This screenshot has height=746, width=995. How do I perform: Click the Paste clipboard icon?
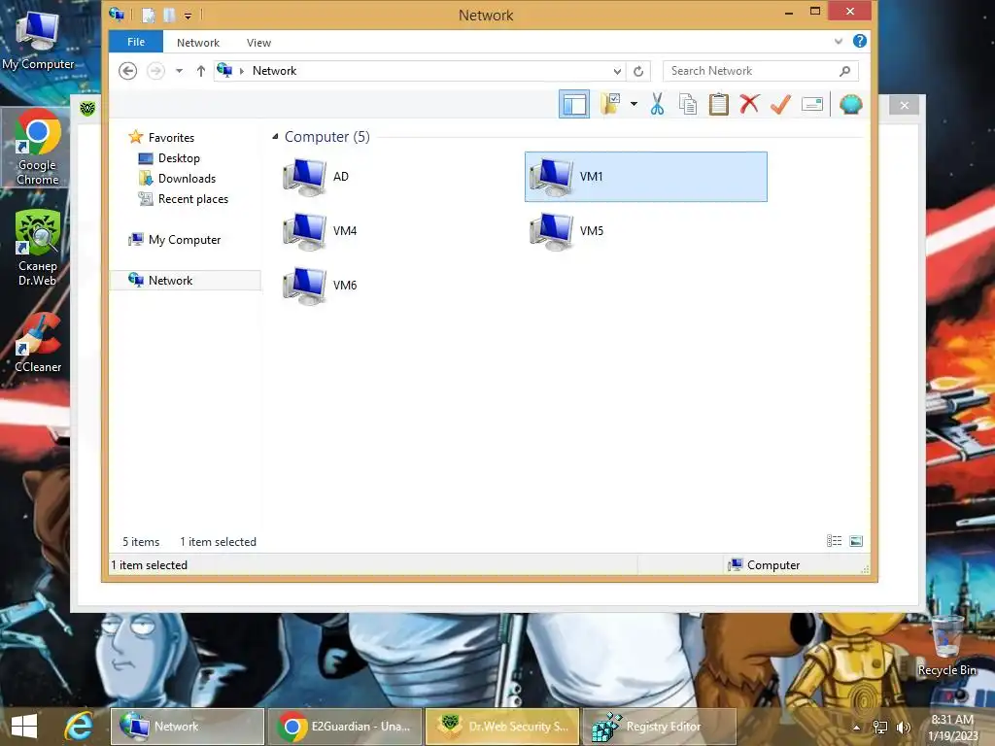[718, 104]
